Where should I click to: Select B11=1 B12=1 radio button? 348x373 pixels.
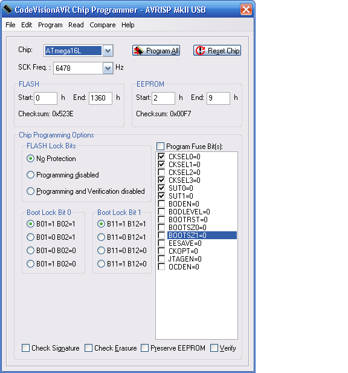pos(101,224)
